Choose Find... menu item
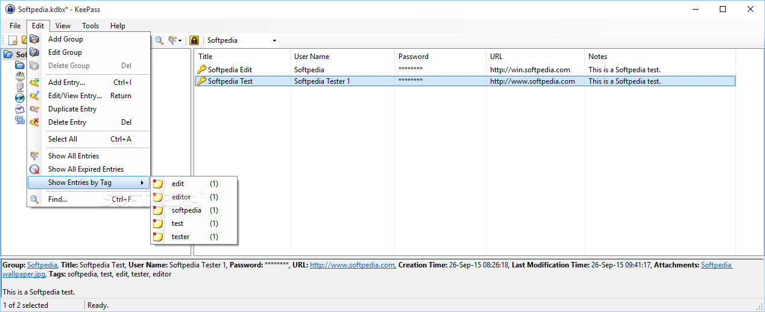 (89, 199)
